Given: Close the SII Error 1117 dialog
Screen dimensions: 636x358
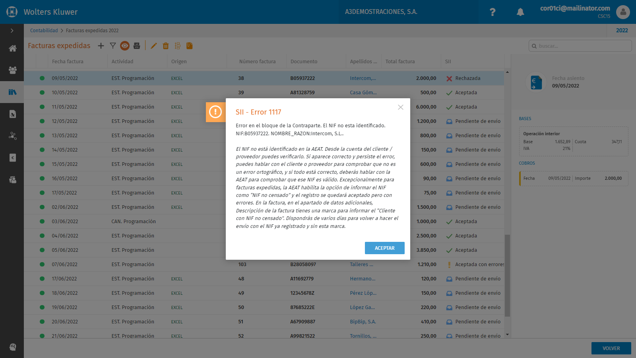Looking at the screenshot, I should tap(401, 107).
